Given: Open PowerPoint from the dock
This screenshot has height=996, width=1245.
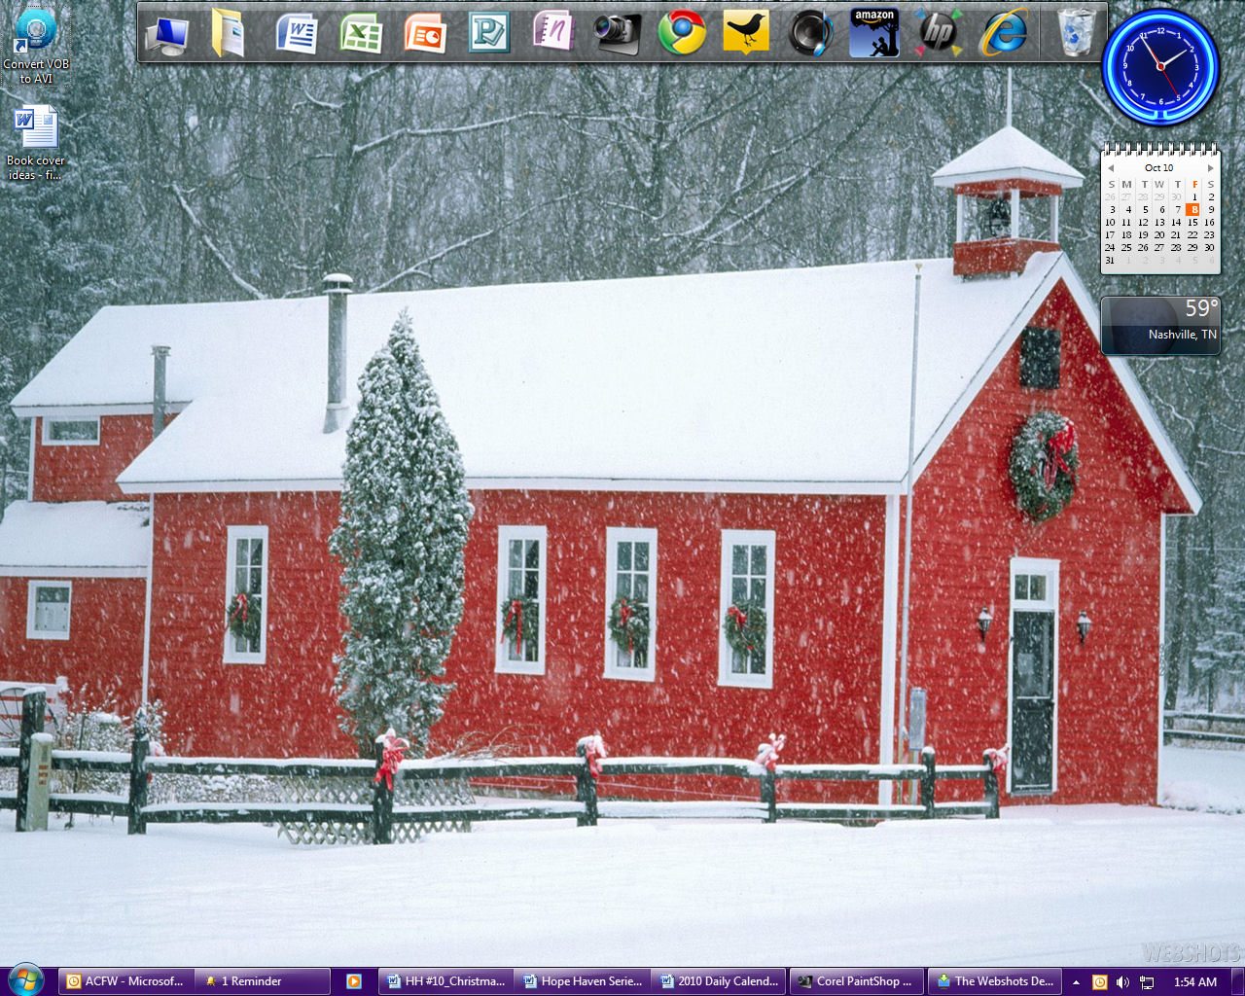Looking at the screenshot, I should point(425,33).
